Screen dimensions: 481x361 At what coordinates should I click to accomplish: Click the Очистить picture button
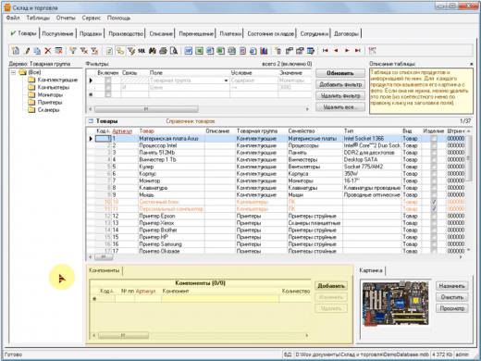[x=451, y=297]
